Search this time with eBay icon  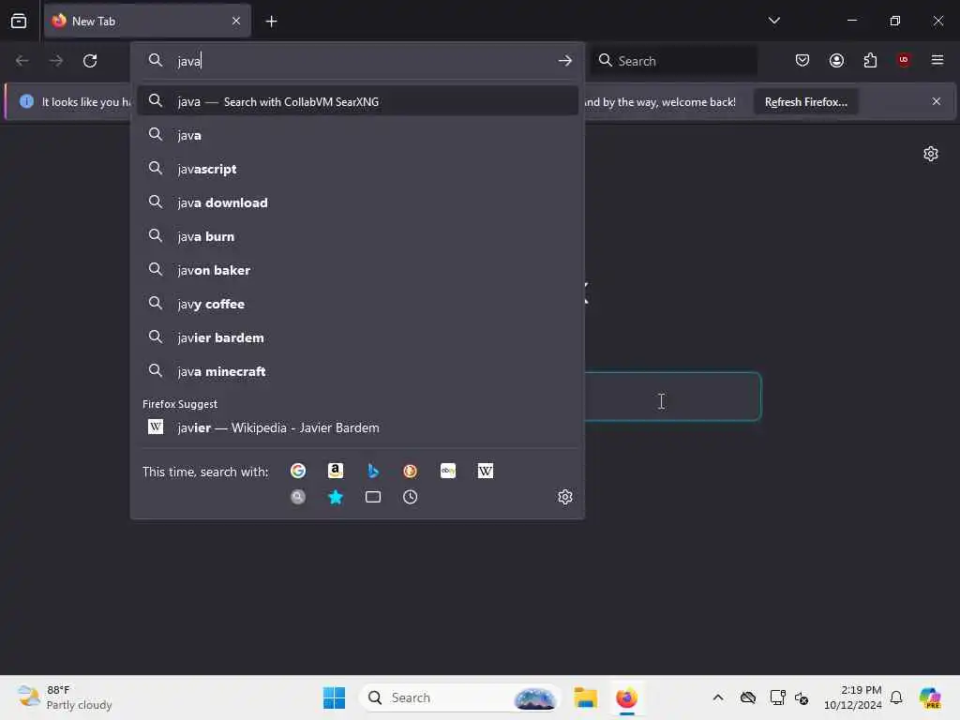click(x=448, y=471)
